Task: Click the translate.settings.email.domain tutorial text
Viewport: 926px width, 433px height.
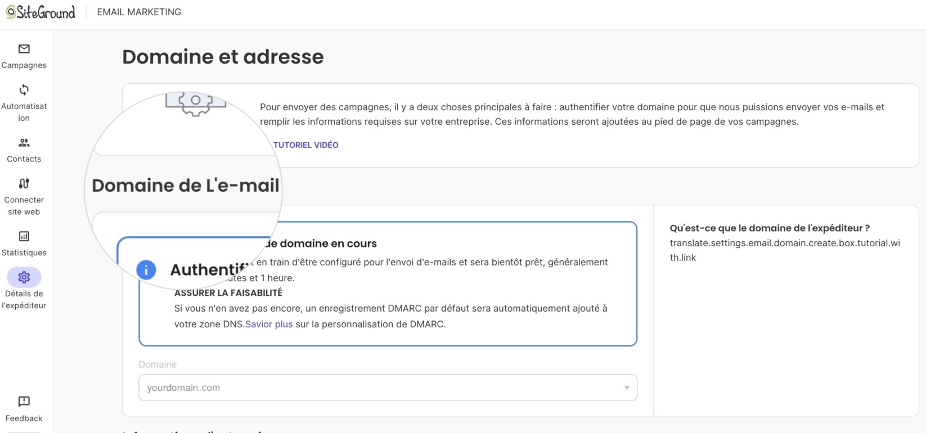Action: (x=785, y=250)
